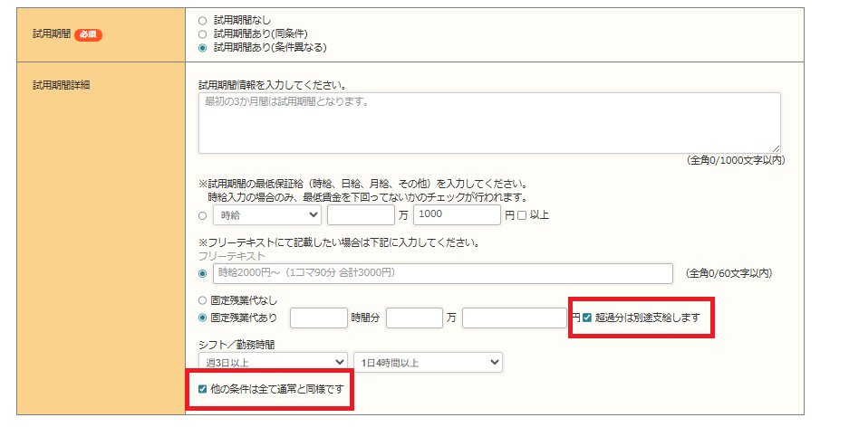Select 試用期間あり(条件異なる) radio button
Image resolution: width=849 pixels, height=427 pixels.
(x=202, y=47)
